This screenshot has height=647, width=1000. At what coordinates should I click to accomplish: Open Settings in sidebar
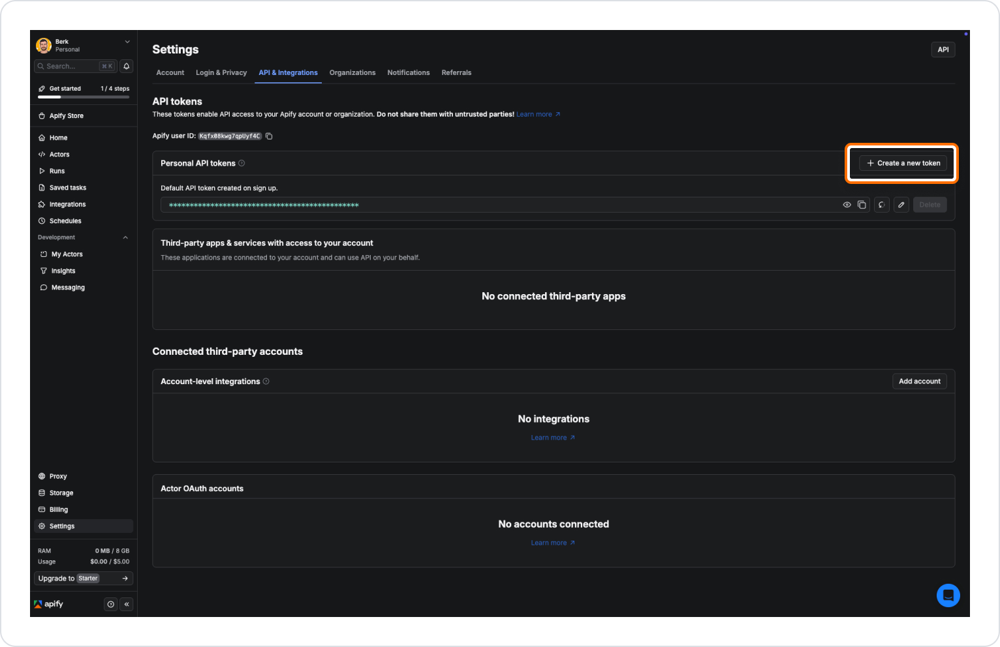tap(84, 526)
